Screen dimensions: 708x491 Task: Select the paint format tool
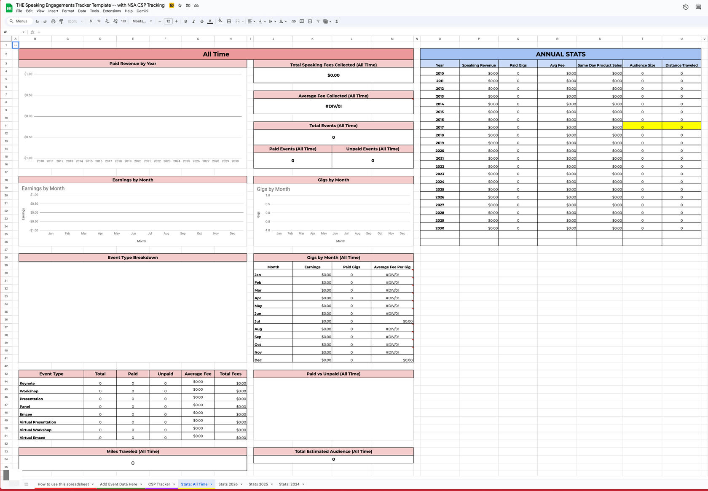point(61,21)
